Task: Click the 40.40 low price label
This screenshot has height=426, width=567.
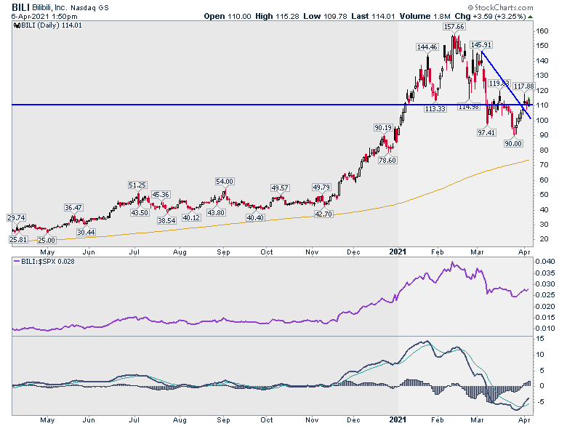Action: point(255,217)
